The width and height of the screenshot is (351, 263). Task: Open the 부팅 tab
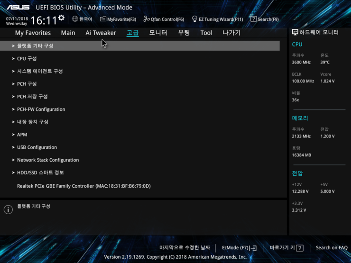pos(184,33)
